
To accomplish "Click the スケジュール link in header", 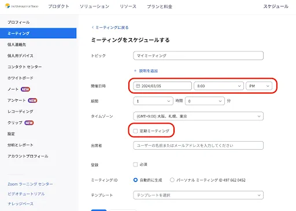I will (276, 6).
